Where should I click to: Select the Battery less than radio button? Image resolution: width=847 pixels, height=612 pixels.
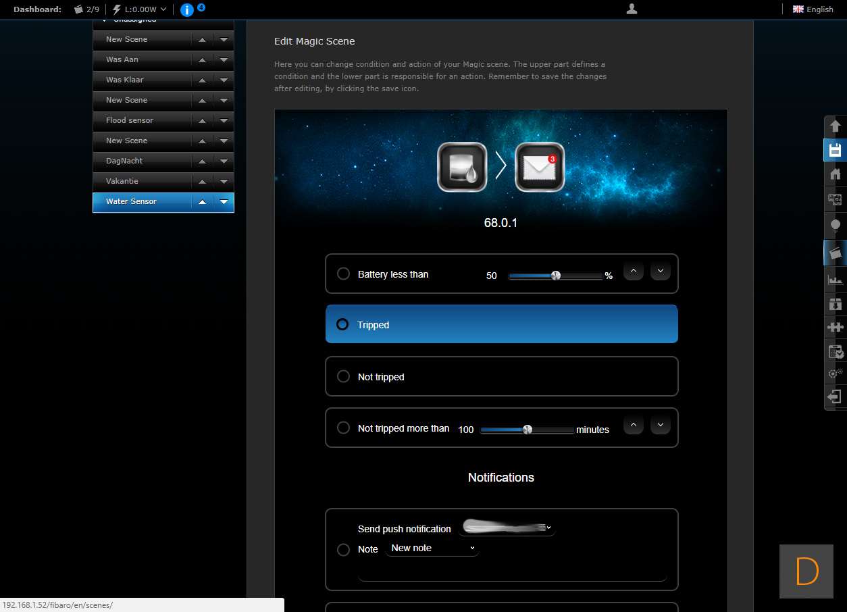coord(343,274)
